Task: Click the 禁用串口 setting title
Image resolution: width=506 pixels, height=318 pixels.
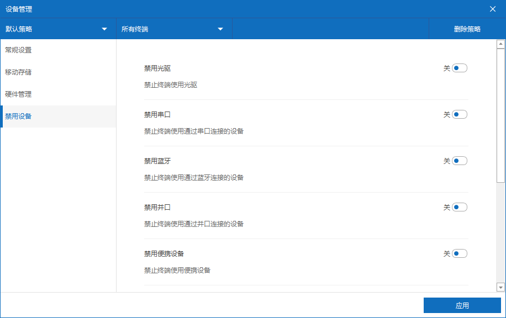Action: pyautogui.click(x=157, y=115)
